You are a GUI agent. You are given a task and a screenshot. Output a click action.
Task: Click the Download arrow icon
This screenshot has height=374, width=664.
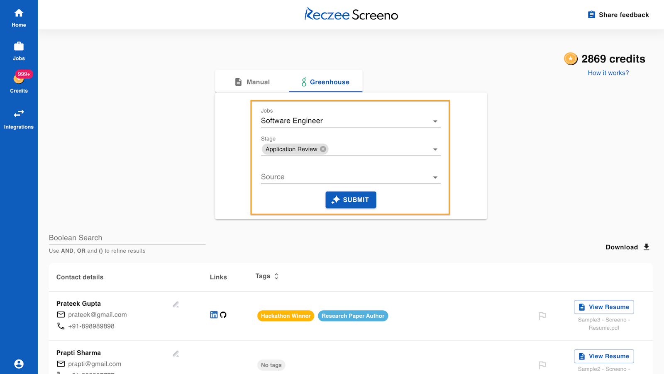click(646, 247)
